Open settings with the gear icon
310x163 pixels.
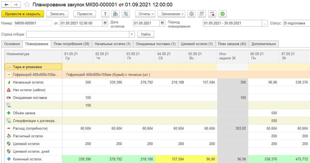(x=191, y=14)
